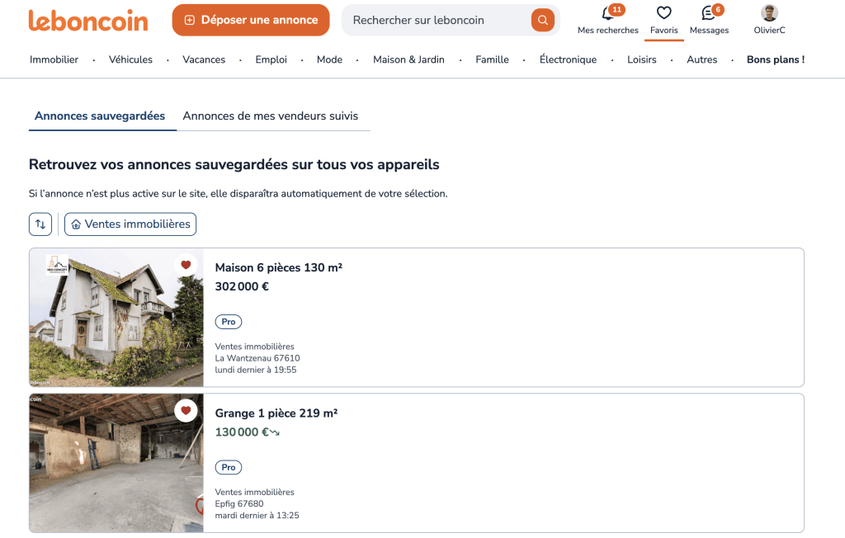This screenshot has height=538, width=845.
Task: Open the Vacances menu
Action: (x=204, y=59)
